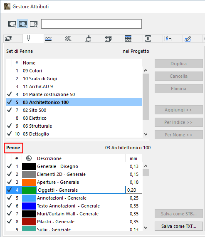Click the Elimina button
The width and height of the screenshot is (205, 237).
tap(178, 89)
